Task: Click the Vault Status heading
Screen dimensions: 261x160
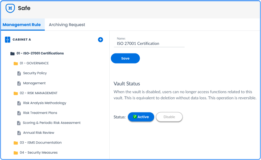Action: click(x=127, y=84)
